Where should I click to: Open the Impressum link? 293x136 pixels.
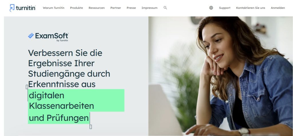(149, 8)
